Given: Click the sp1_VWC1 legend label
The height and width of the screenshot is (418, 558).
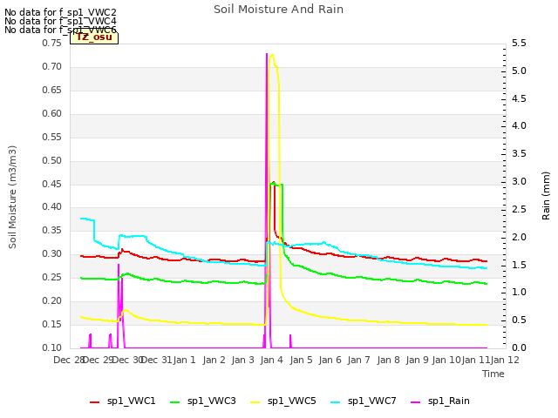Looking at the screenshot, I should [131, 401].
